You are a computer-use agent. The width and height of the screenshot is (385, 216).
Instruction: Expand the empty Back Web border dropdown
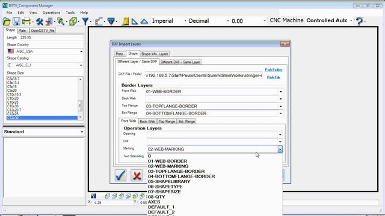tap(281, 99)
